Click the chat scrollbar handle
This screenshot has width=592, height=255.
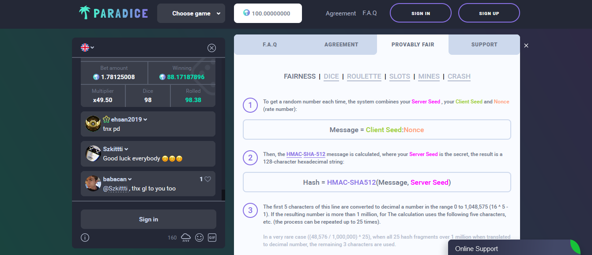[223, 195]
